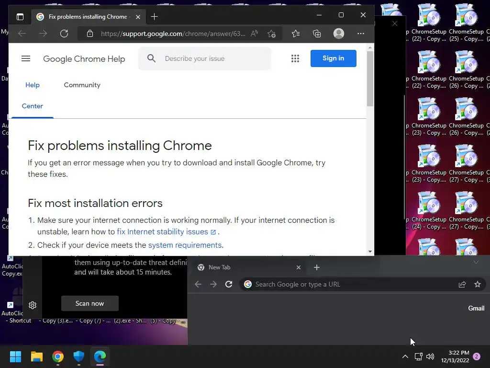This screenshot has width=490, height=368.
Task: Refresh the Edge support page
Action: pos(64,34)
